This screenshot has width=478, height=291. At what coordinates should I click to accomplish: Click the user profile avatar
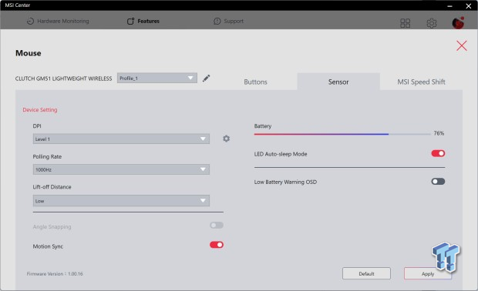click(458, 23)
